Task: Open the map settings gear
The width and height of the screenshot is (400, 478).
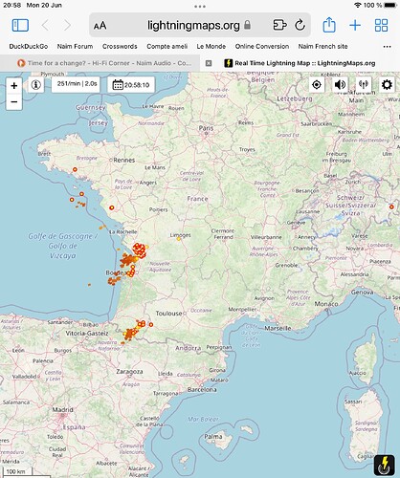Action: [x=387, y=85]
